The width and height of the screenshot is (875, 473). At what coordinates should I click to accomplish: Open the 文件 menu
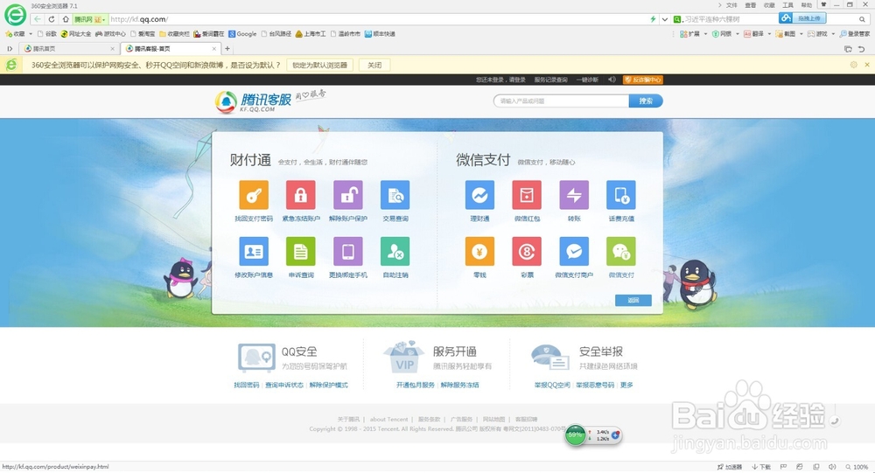coord(731,5)
